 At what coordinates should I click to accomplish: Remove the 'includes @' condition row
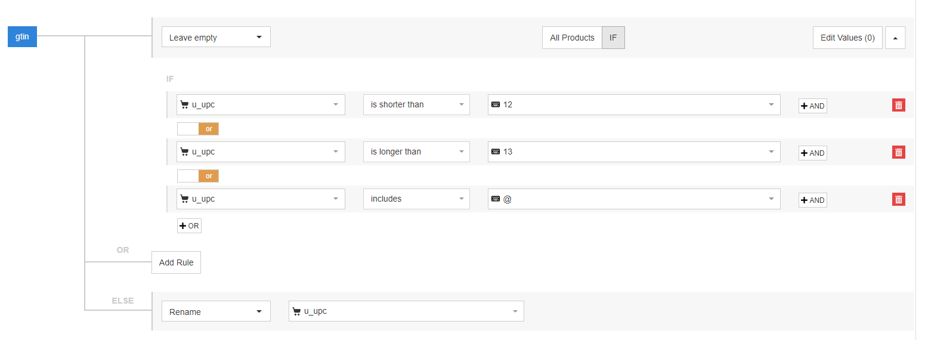tap(898, 199)
